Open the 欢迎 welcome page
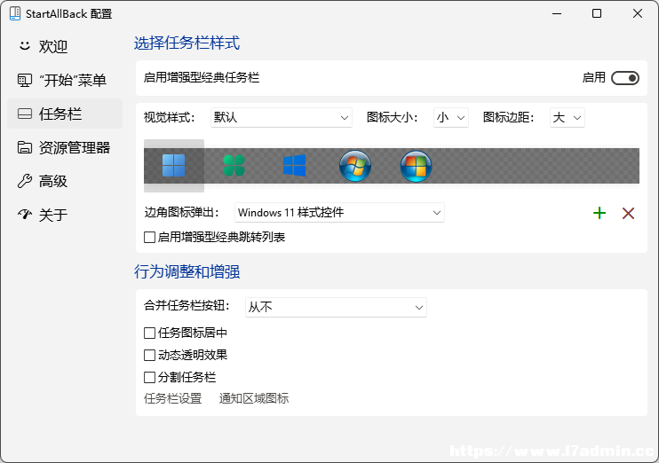 point(65,46)
